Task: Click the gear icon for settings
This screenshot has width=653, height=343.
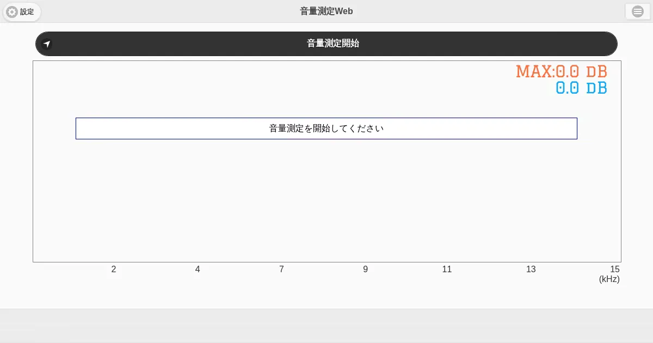Action: [x=12, y=11]
